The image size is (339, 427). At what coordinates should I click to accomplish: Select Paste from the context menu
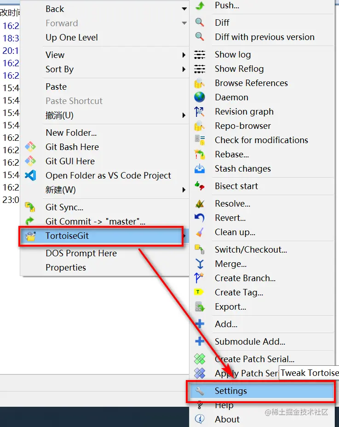point(56,87)
